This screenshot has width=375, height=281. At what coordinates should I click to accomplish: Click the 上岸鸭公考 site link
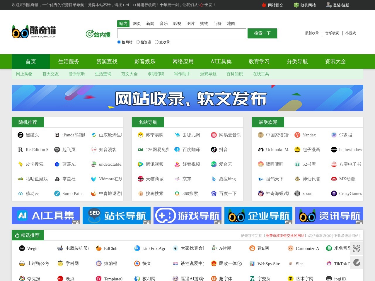point(38,263)
